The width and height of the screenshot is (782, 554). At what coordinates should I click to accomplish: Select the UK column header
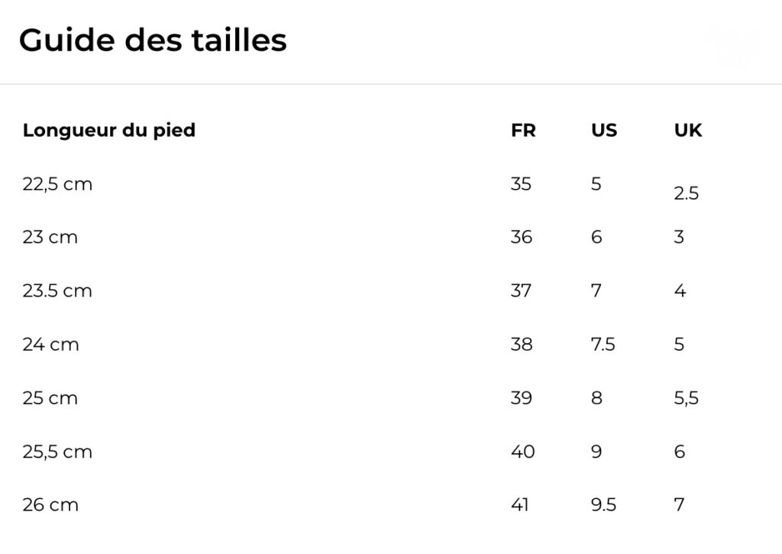(687, 131)
